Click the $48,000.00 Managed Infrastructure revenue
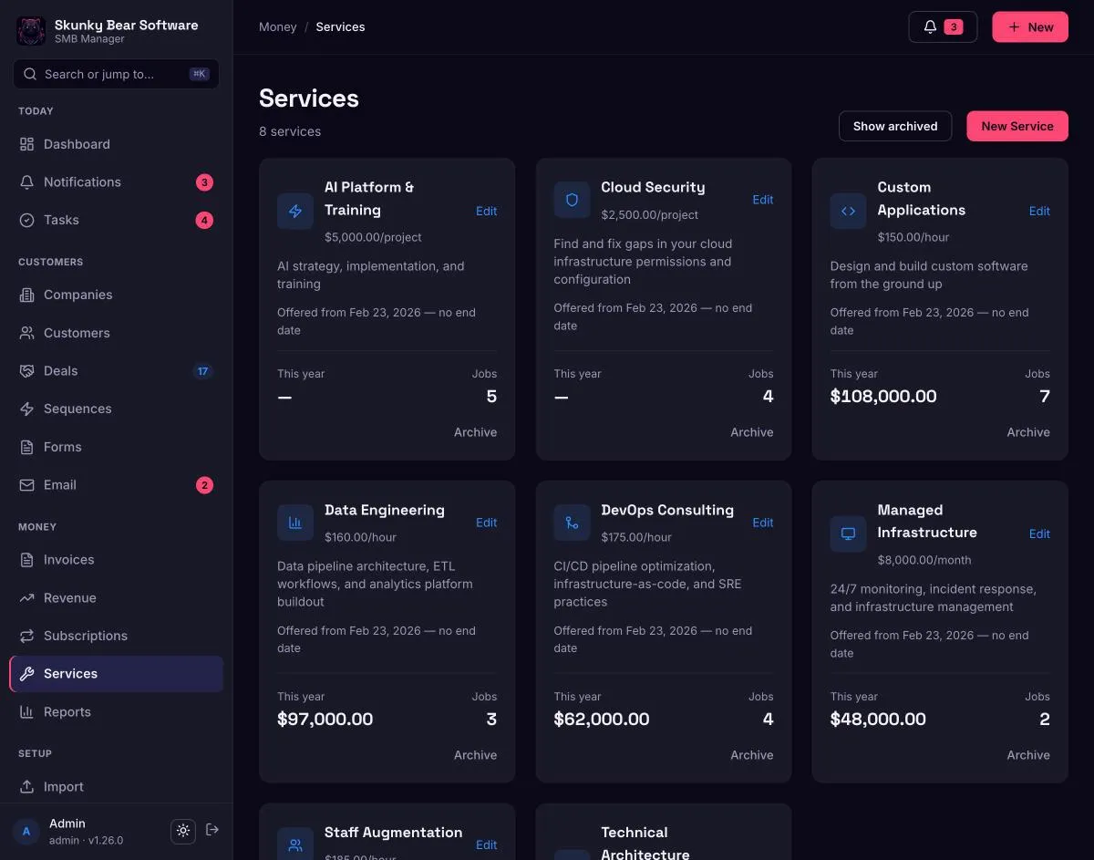The height and width of the screenshot is (860, 1094). click(x=878, y=719)
